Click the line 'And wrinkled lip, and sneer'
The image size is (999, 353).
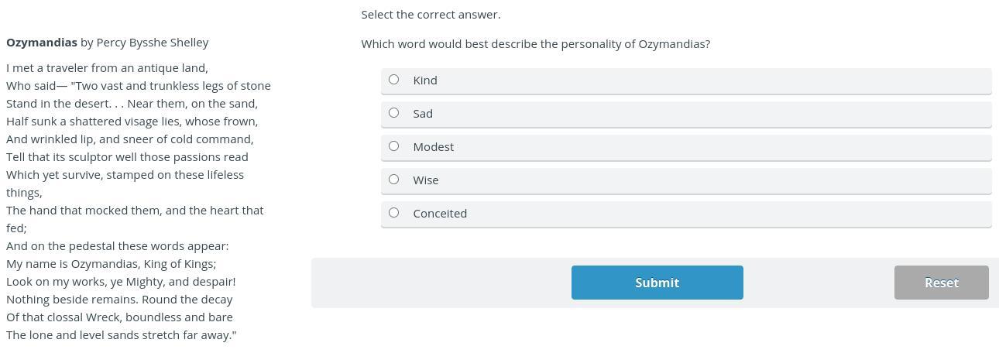[129, 139]
